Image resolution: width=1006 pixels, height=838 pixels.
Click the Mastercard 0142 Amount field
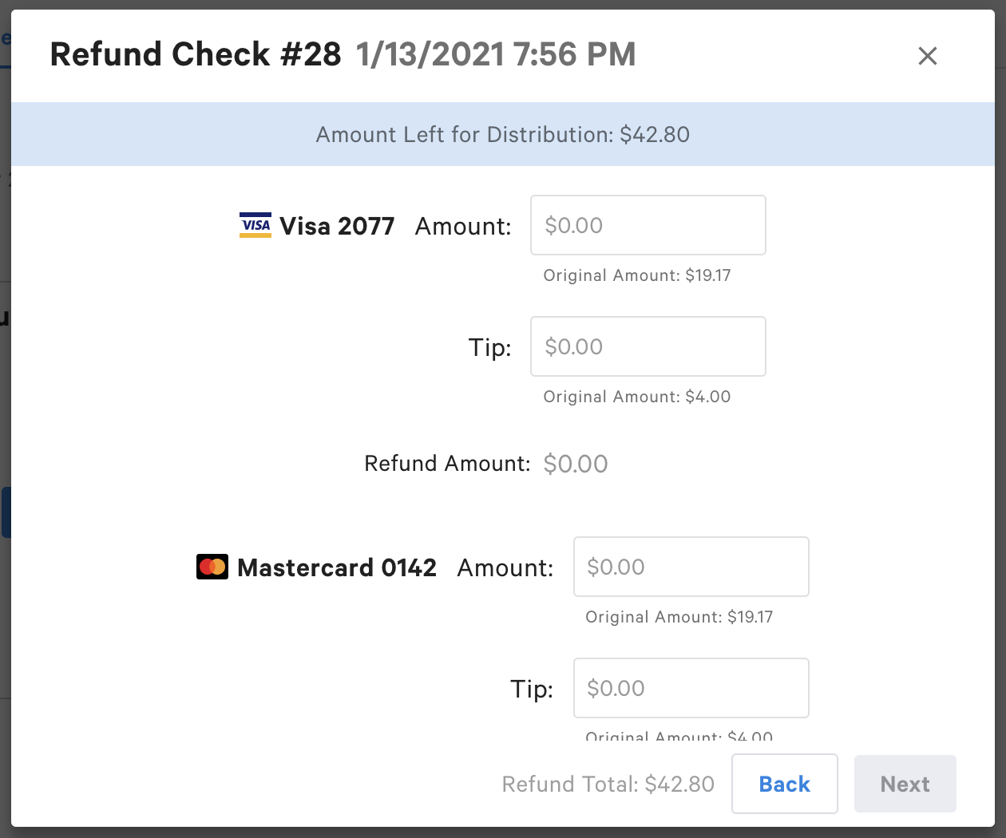click(691, 567)
